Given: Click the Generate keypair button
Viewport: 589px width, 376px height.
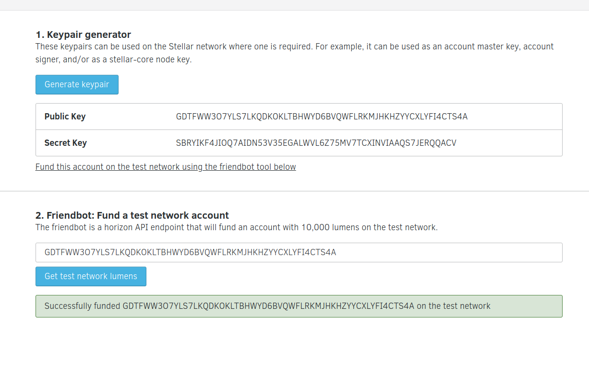Looking at the screenshot, I should pos(77,84).
